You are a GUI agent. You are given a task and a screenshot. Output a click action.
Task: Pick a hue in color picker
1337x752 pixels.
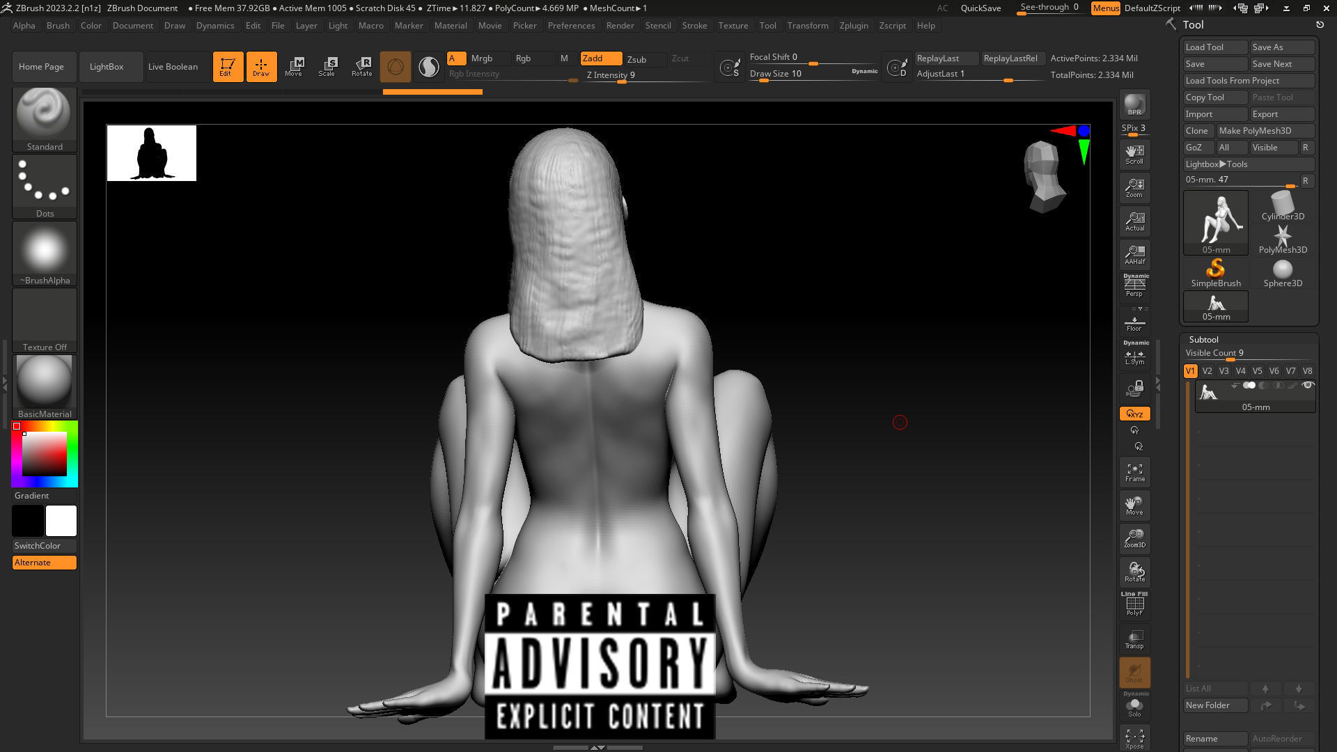pos(45,454)
